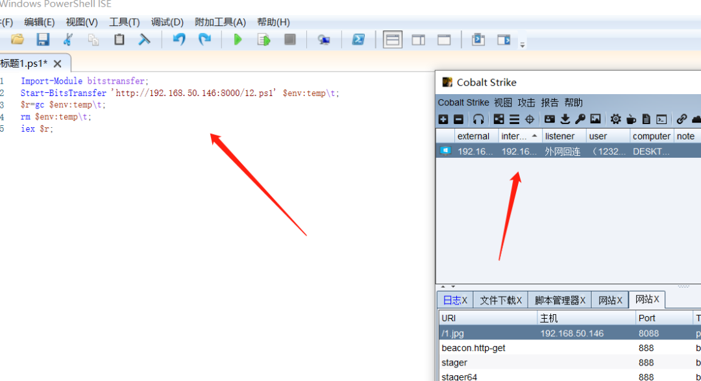This screenshot has width=701, height=381.
Task: Clear the console pane with wiper icon
Action: point(144,40)
